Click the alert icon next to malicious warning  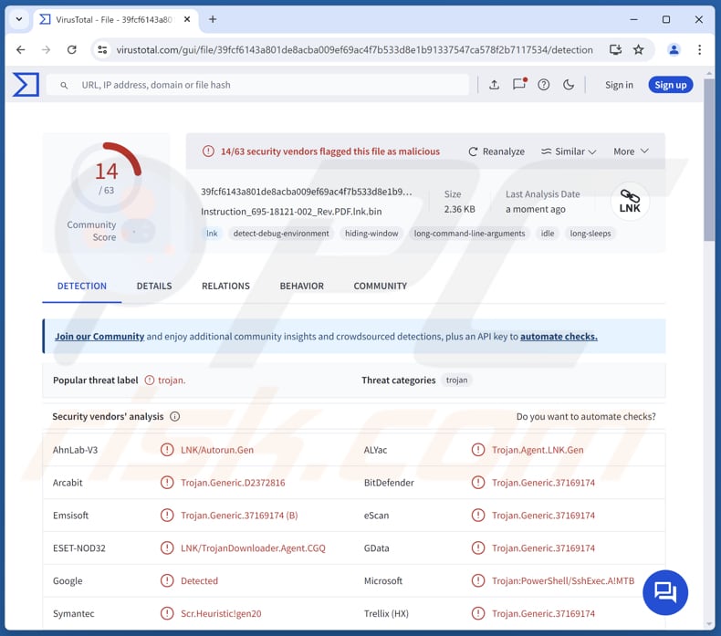(208, 151)
